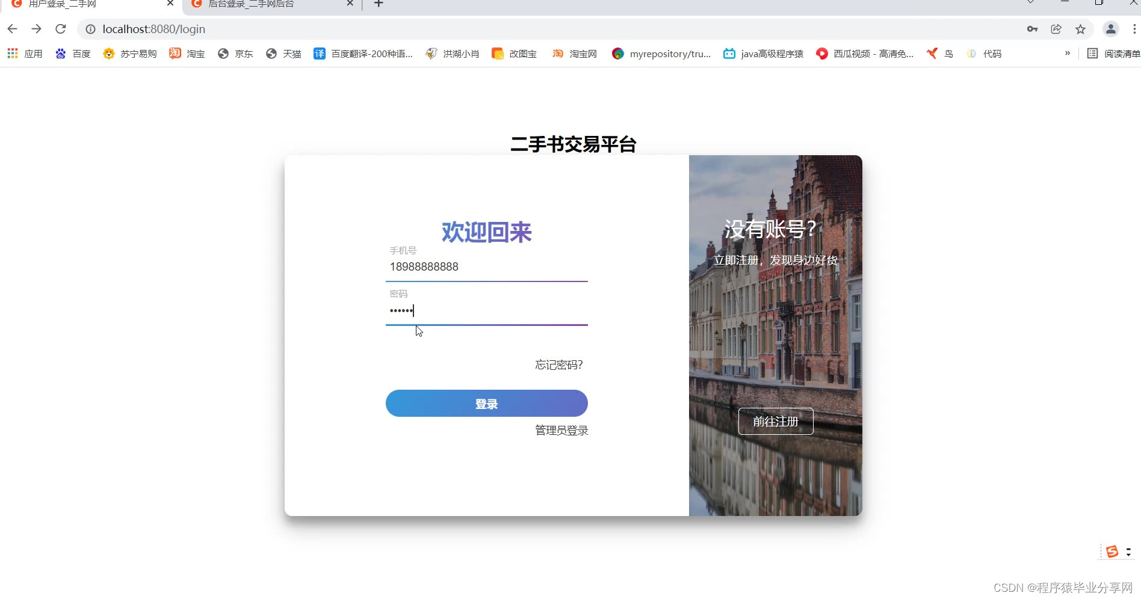
Task: Click the 密码 password field
Action: [486, 310]
